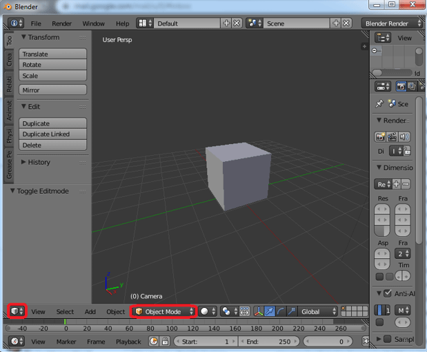The height and width of the screenshot is (352, 427).
Task: Click the Delete button
Action: 53,145
